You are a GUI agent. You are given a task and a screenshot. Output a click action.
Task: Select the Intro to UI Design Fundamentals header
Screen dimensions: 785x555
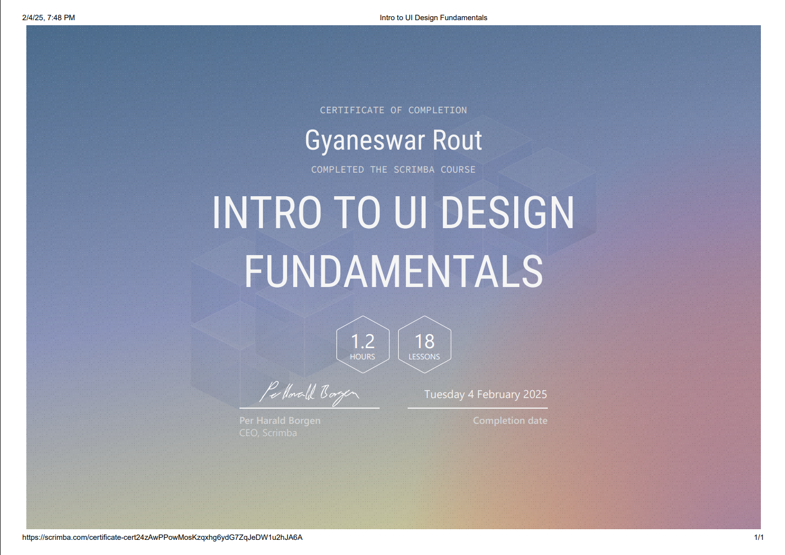point(433,17)
